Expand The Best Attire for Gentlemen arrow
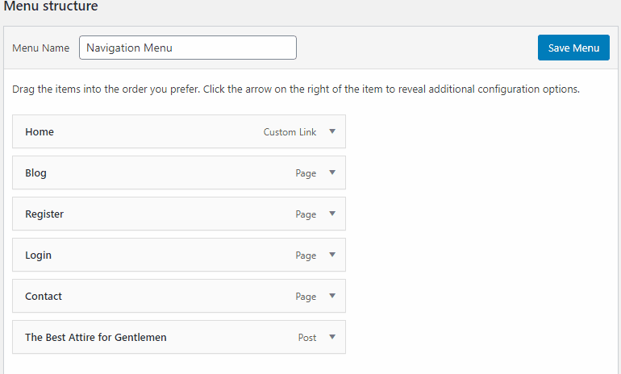 (332, 337)
